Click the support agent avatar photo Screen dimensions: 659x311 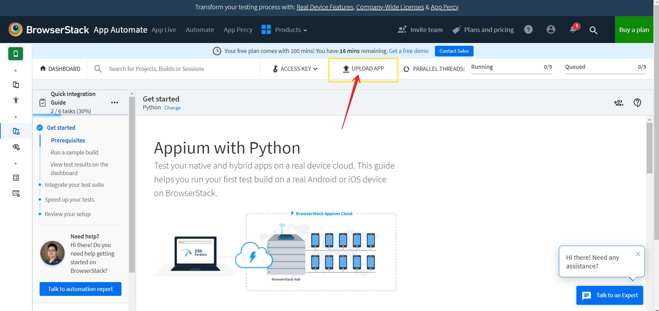[52, 253]
